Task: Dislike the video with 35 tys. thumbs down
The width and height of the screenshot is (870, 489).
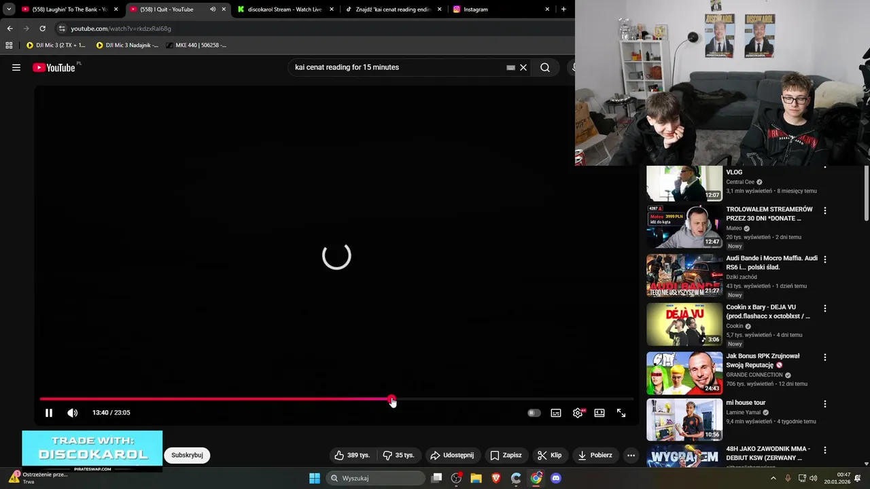Action: (398, 455)
